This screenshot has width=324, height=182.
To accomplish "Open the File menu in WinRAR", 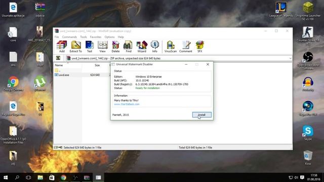I will [x=57, y=37].
